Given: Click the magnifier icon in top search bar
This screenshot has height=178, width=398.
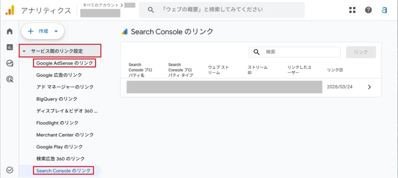Looking at the screenshot, I should tap(151, 10).
